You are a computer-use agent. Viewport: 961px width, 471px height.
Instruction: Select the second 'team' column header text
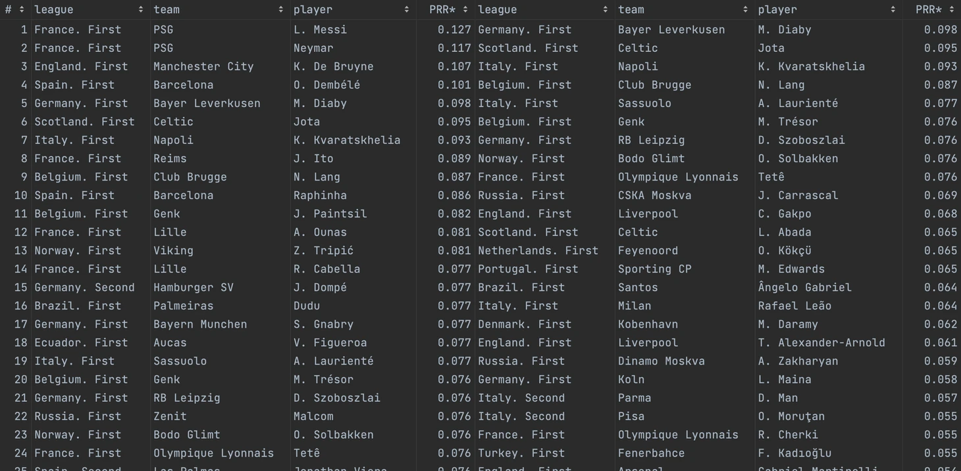click(631, 10)
